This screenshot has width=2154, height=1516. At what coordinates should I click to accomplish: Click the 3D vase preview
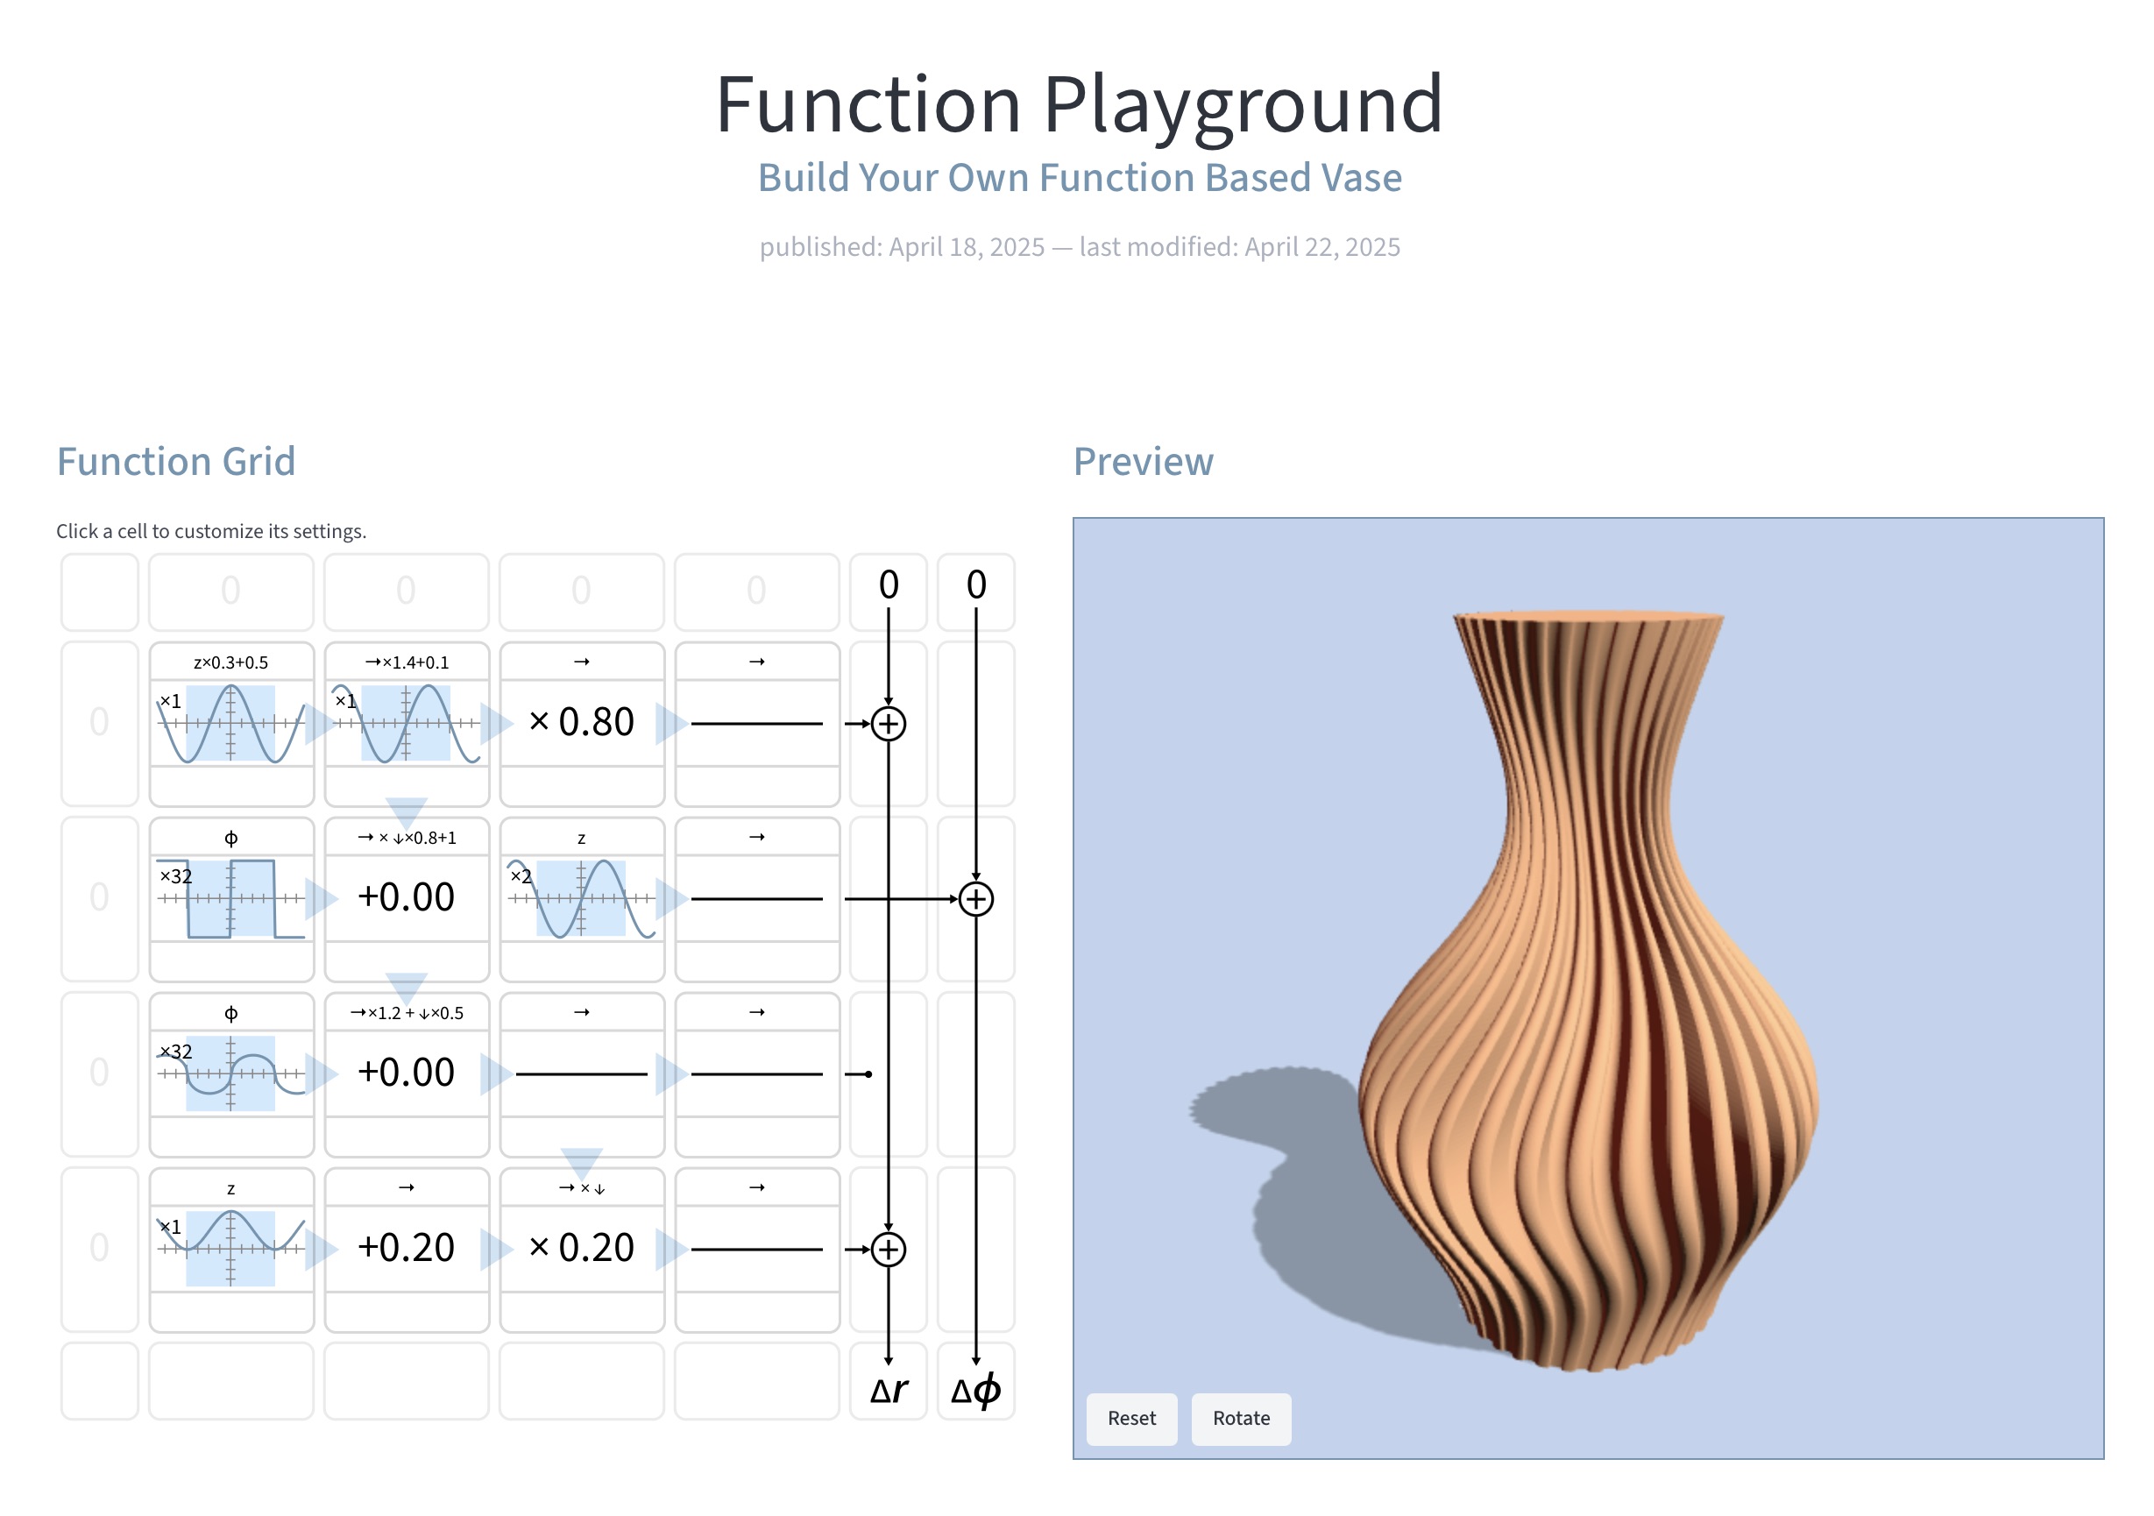click(x=1588, y=988)
